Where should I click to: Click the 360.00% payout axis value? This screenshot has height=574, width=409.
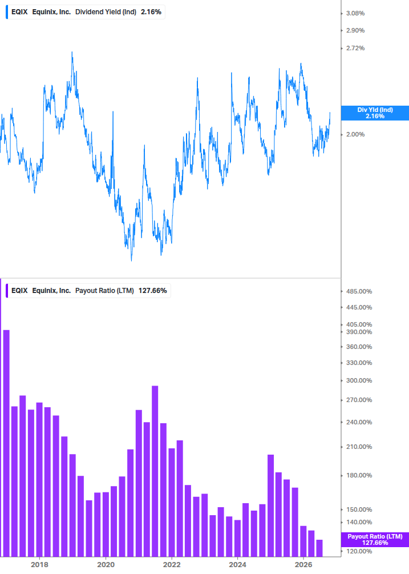pos(359,347)
